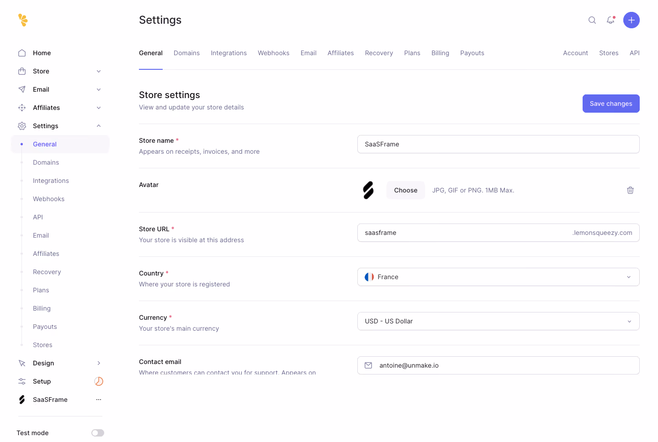Click the Lemon Squeezy logo

23,20
